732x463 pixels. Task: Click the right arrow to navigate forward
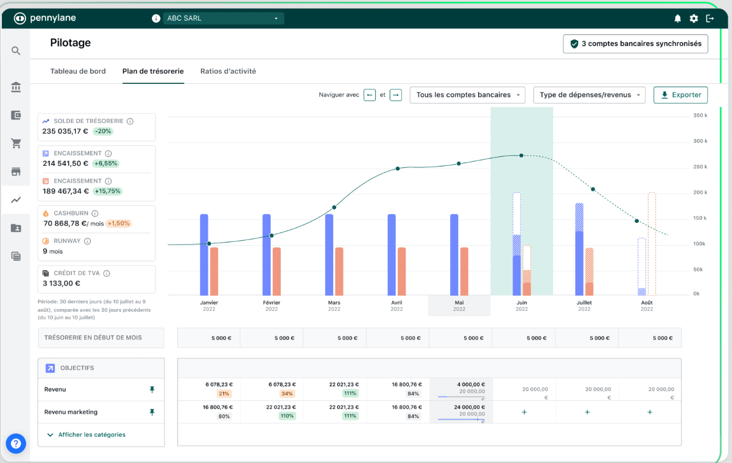click(x=395, y=95)
